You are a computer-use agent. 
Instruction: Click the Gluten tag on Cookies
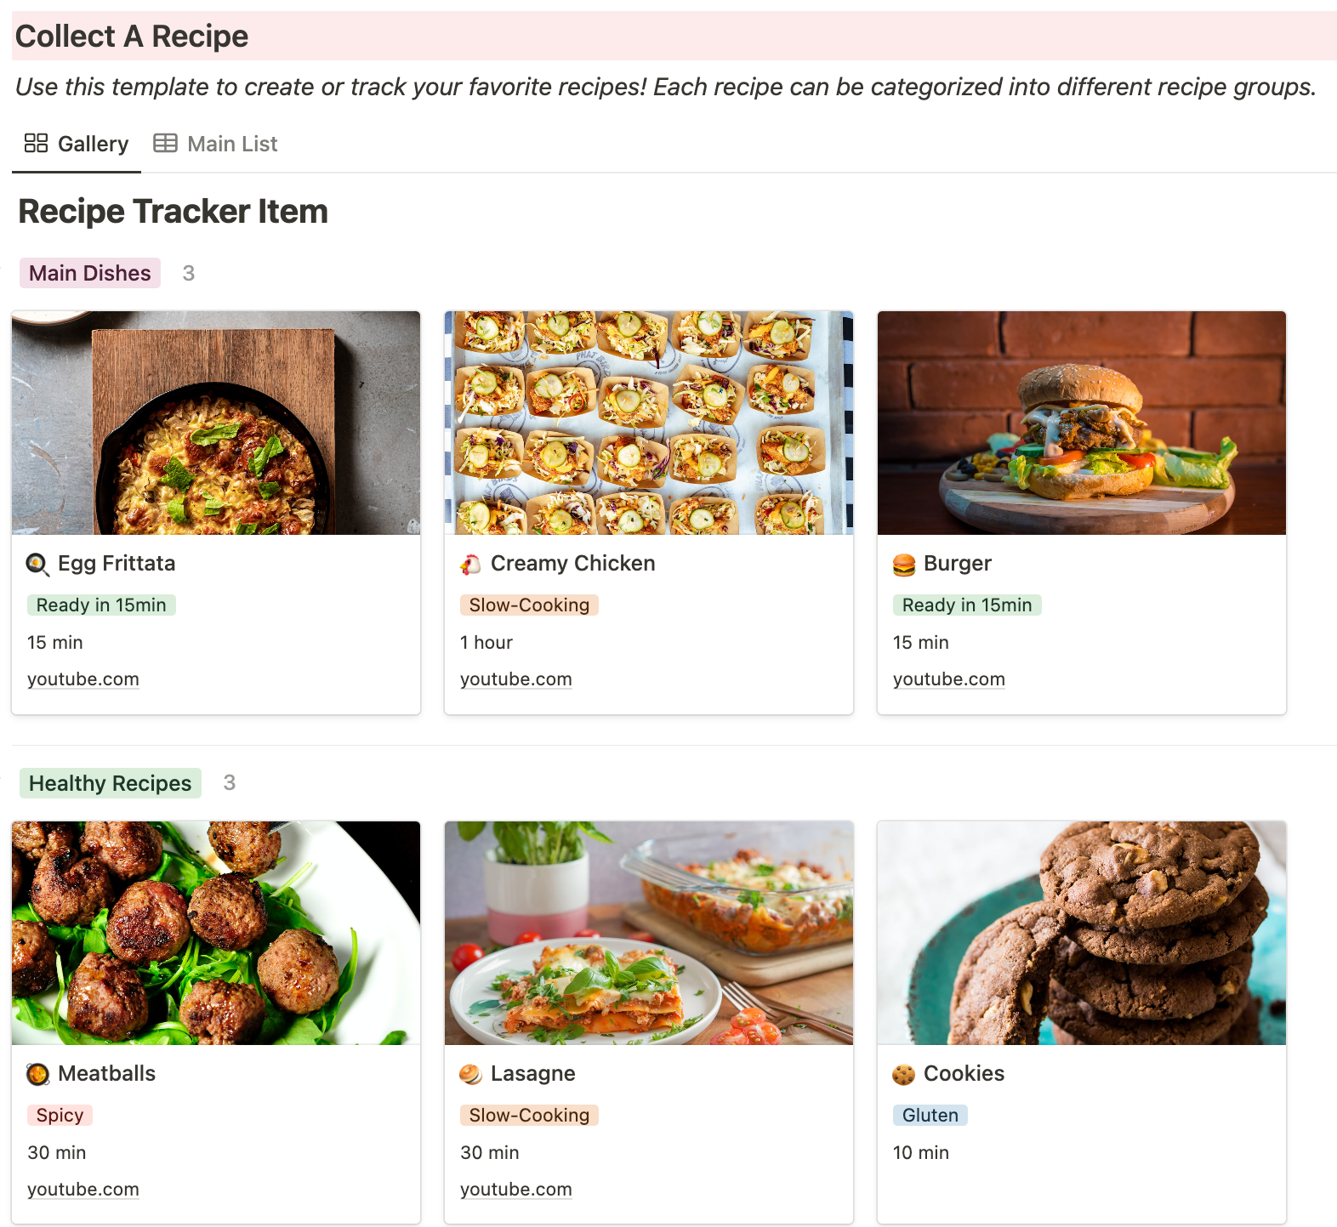tap(930, 1115)
